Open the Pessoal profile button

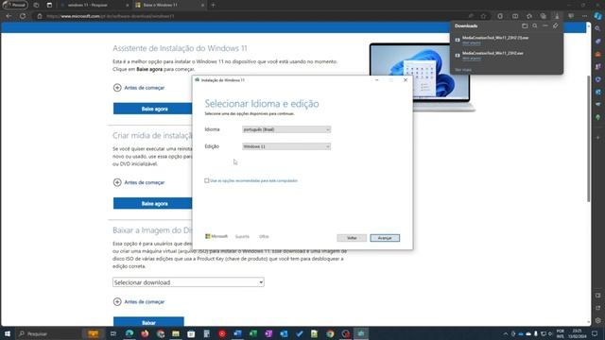pyautogui.click(x=15, y=5)
